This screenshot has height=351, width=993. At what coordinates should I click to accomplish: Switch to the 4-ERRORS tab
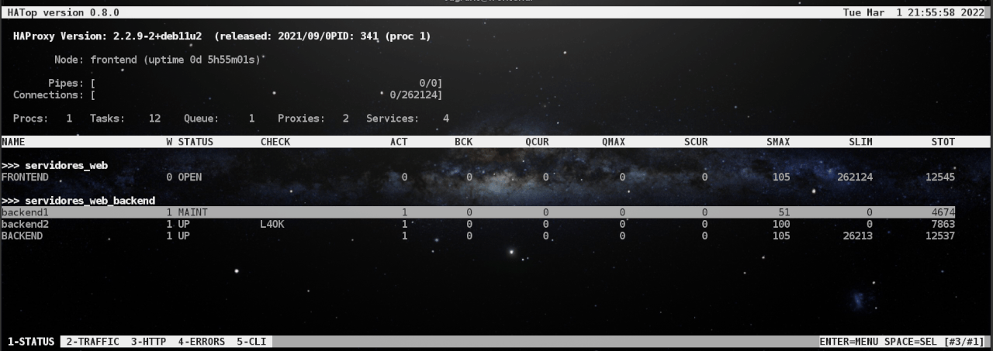[201, 342]
